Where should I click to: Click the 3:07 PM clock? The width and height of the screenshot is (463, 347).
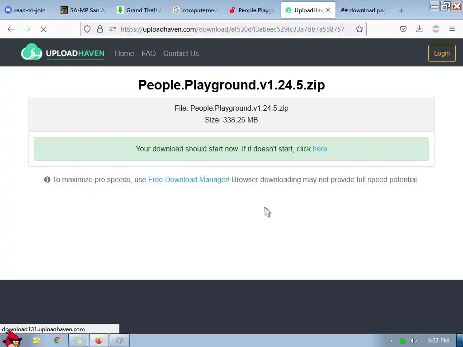point(438,341)
